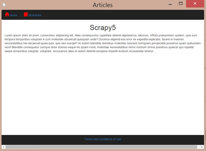Click the red book All Articles icon

click(26, 15)
